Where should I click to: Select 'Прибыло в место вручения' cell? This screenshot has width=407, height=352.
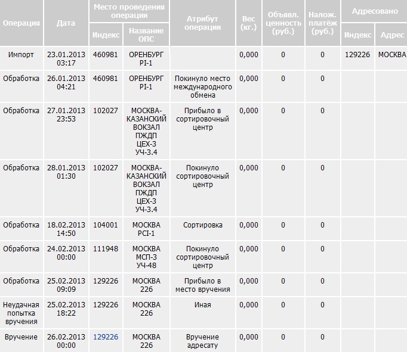202,285
